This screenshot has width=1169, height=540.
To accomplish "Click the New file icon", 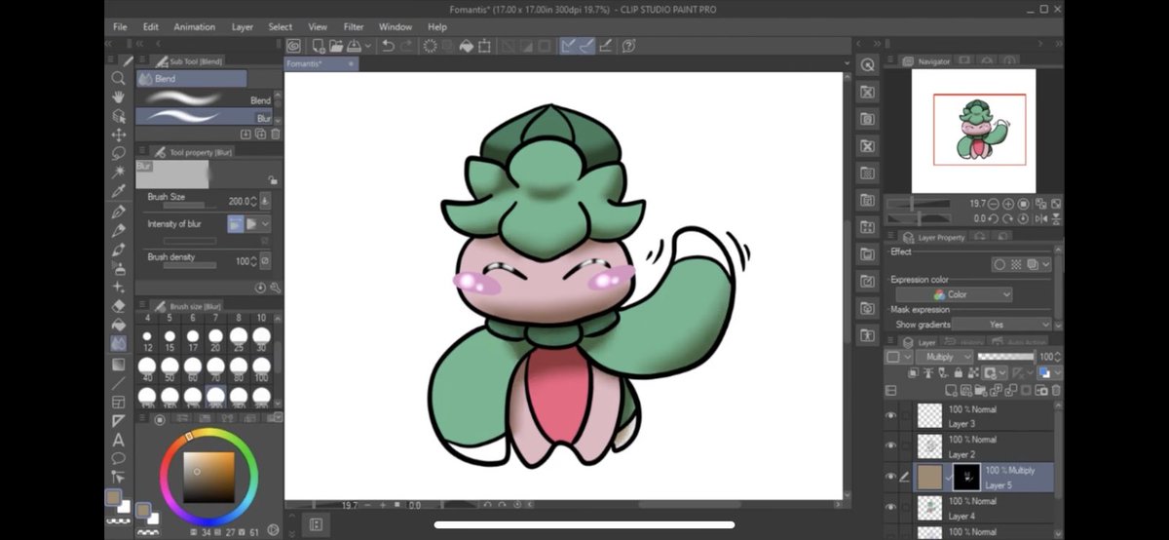I will point(319,46).
